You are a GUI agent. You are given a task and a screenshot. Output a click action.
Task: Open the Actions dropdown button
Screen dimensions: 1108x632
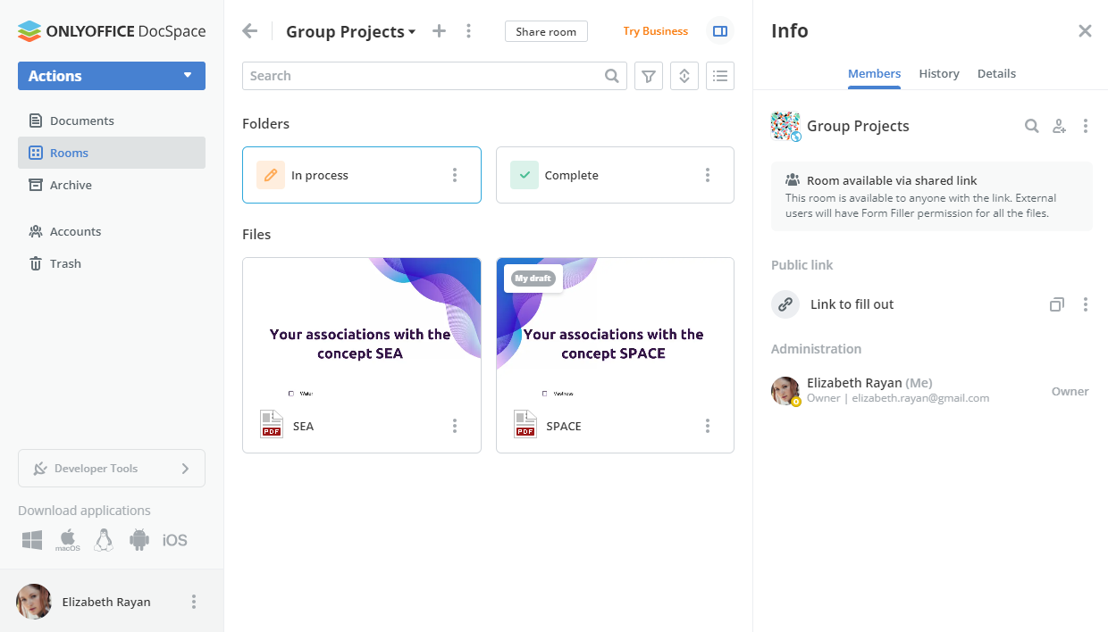coord(112,76)
